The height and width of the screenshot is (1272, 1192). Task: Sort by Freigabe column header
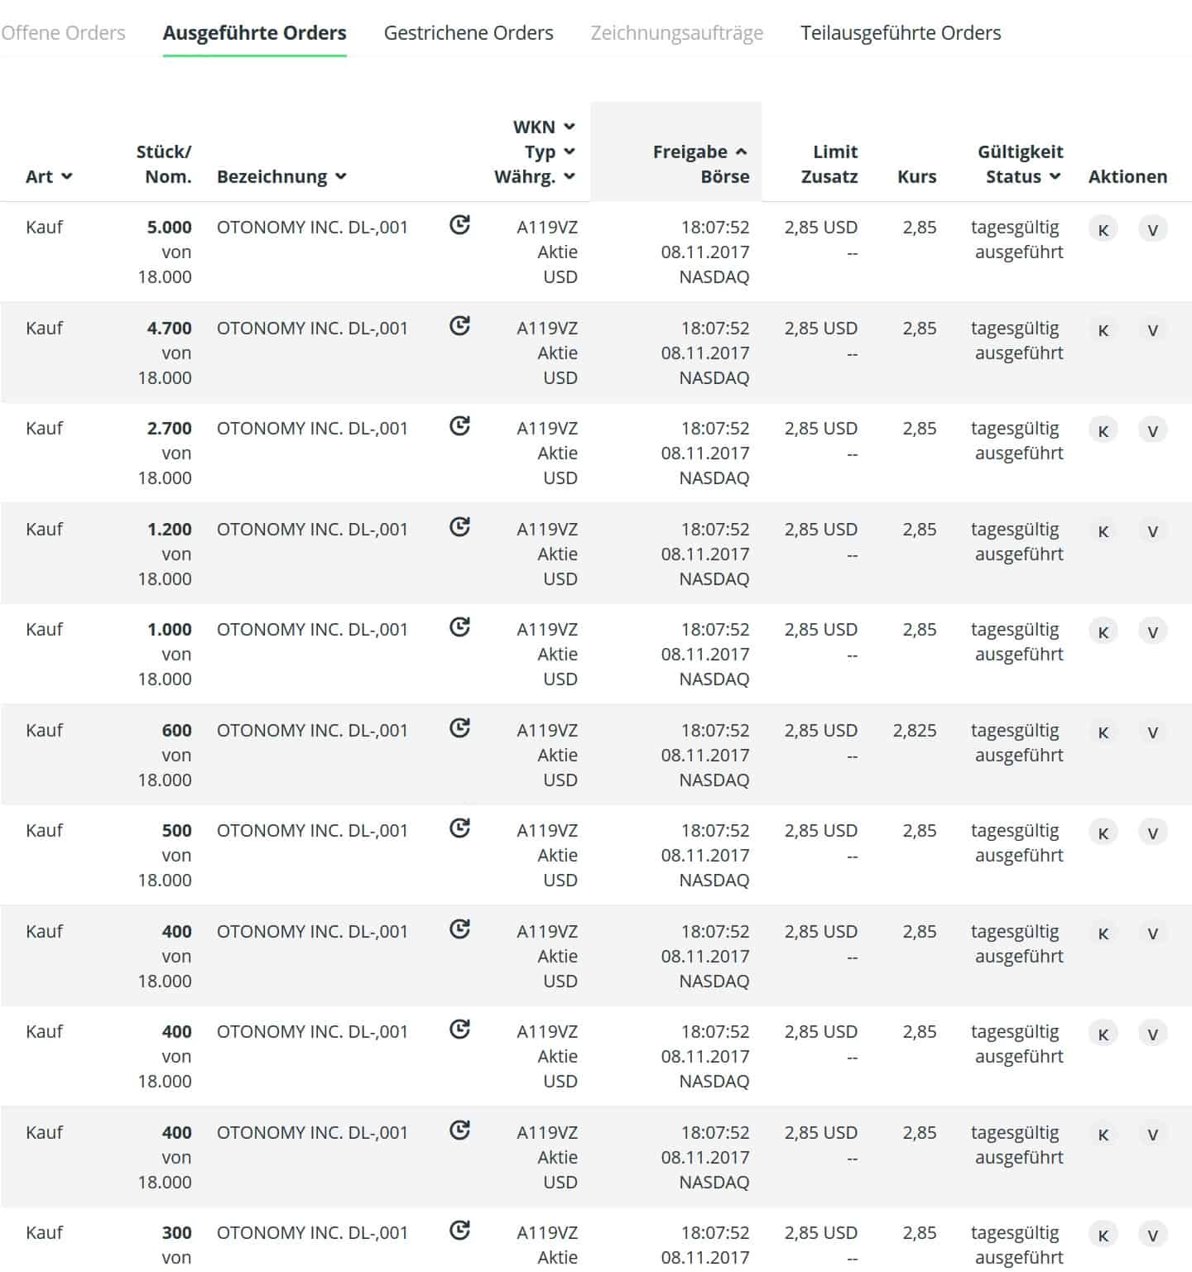699,151
